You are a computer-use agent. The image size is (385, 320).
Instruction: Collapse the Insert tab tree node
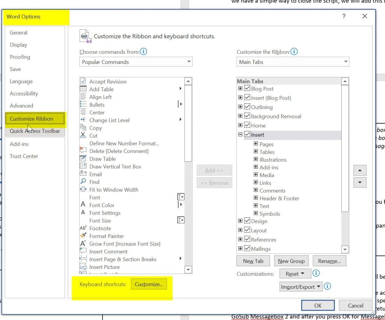(x=240, y=135)
